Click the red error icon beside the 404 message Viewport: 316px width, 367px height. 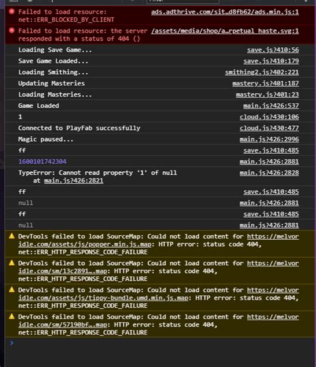(12, 30)
